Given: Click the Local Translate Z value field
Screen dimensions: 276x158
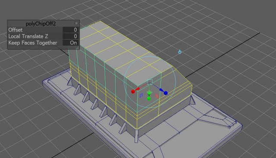Looking at the screenshot, I should pos(70,36).
